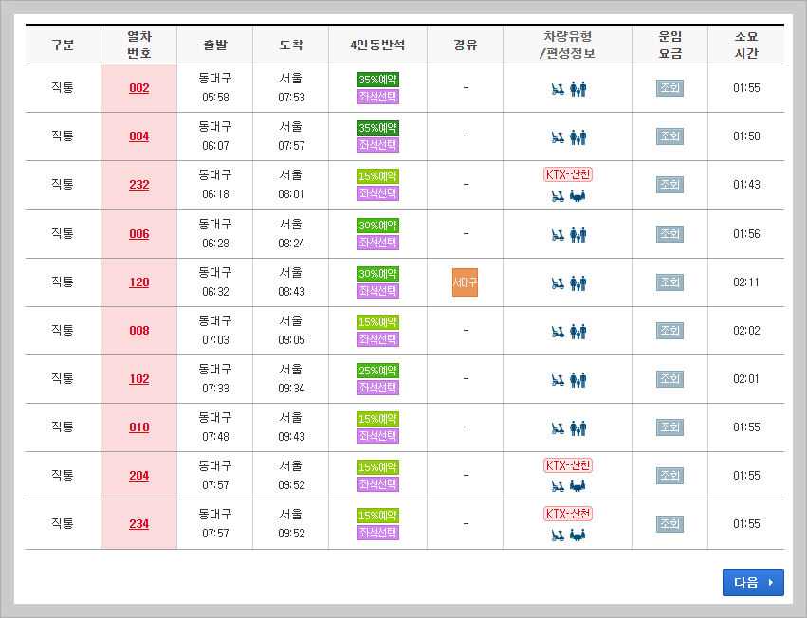Viewport: 807px width, 618px height.
Task: Click the family seating icon for train 010
Action: [x=580, y=427]
